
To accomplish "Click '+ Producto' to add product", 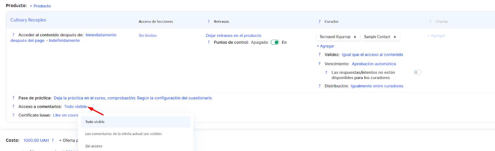I will [x=40, y=6].
